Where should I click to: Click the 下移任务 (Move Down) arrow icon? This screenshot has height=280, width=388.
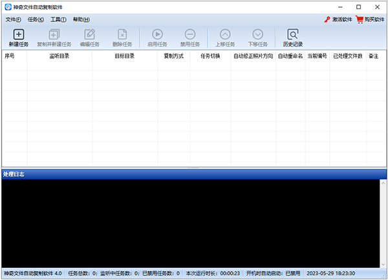point(258,34)
